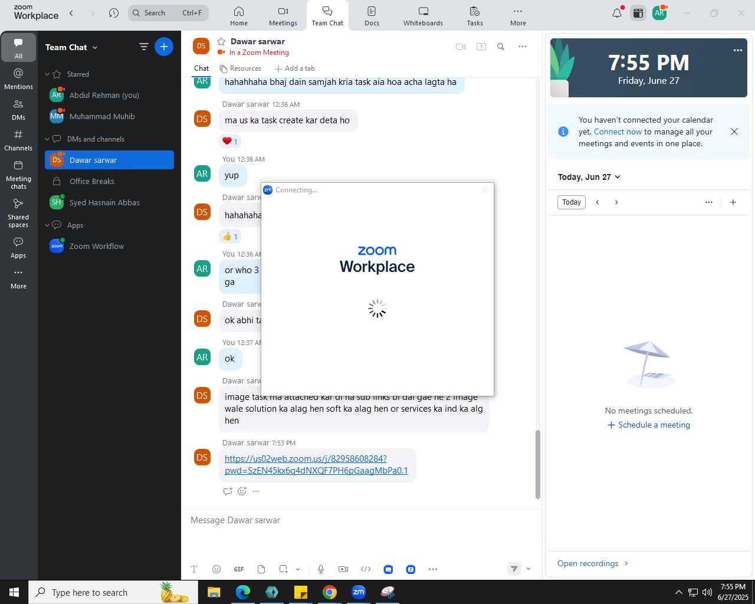
Task: Expand the screenshot options dropdown arrow
Action: 298,569
